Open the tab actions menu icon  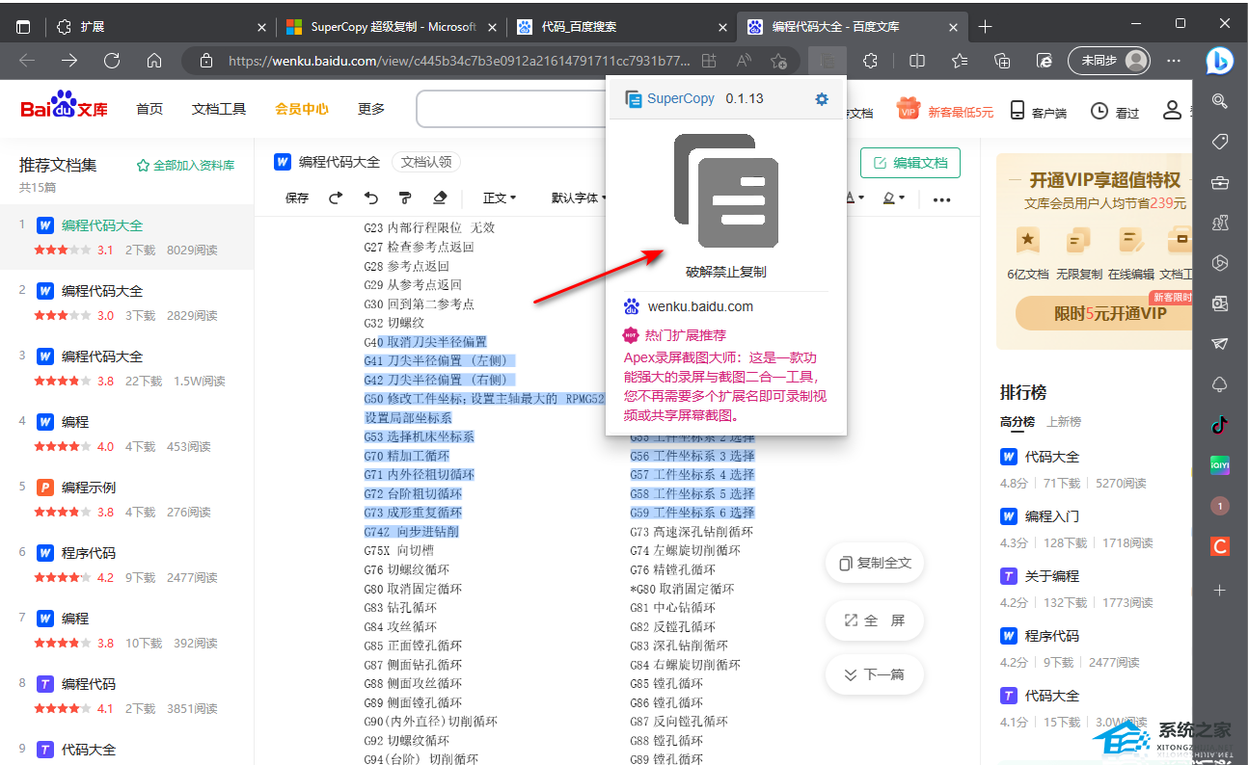click(x=23, y=27)
